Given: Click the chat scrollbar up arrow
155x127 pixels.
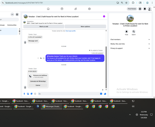Looking at the screenshot, I should pos(106,31).
